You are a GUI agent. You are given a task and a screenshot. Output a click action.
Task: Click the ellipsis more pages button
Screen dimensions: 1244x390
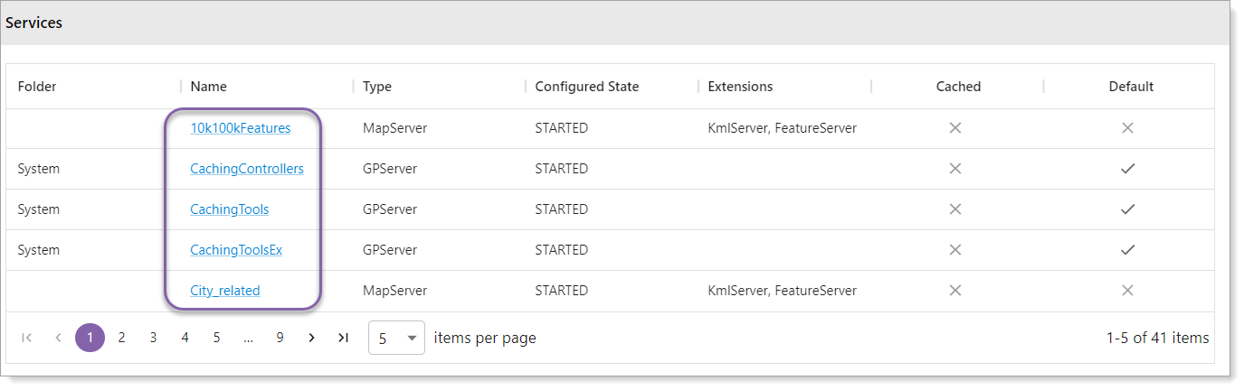tap(248, 338)
